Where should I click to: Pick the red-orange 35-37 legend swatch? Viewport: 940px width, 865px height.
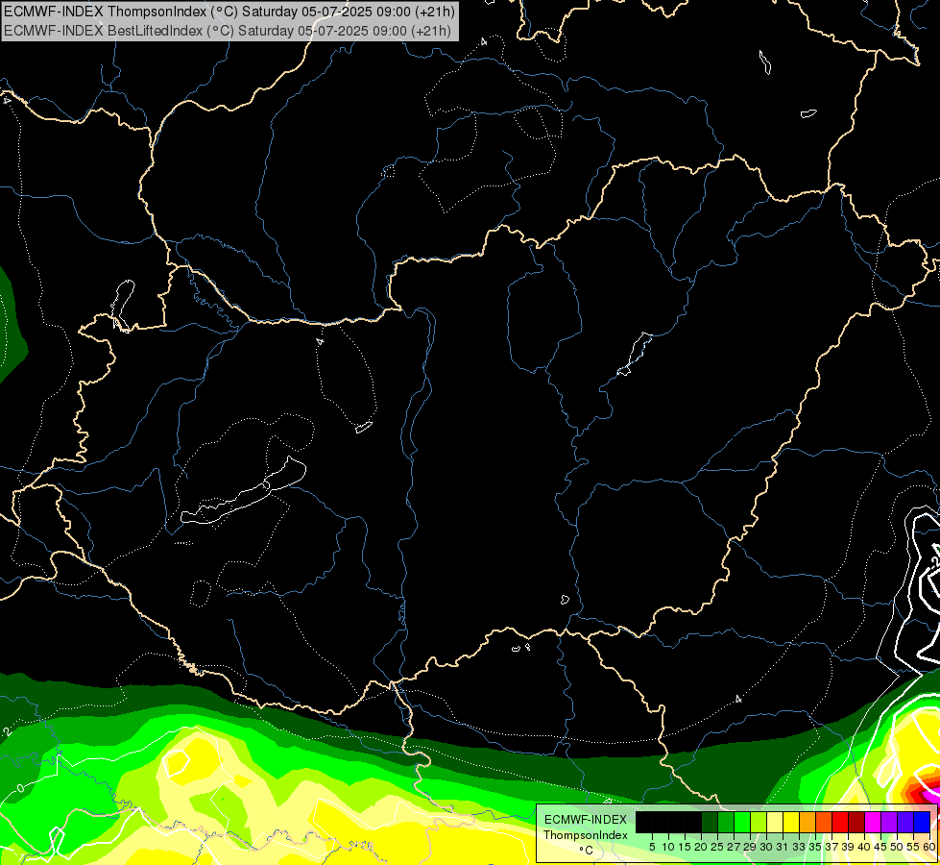click(x=824, y=822)
